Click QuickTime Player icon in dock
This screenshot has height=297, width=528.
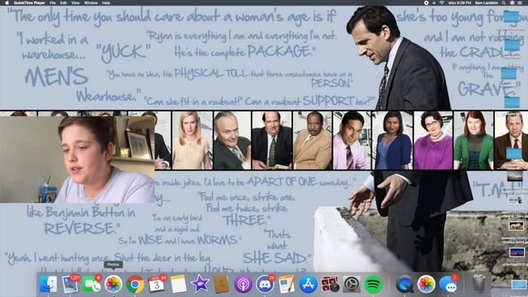click(x=404, y=285)
